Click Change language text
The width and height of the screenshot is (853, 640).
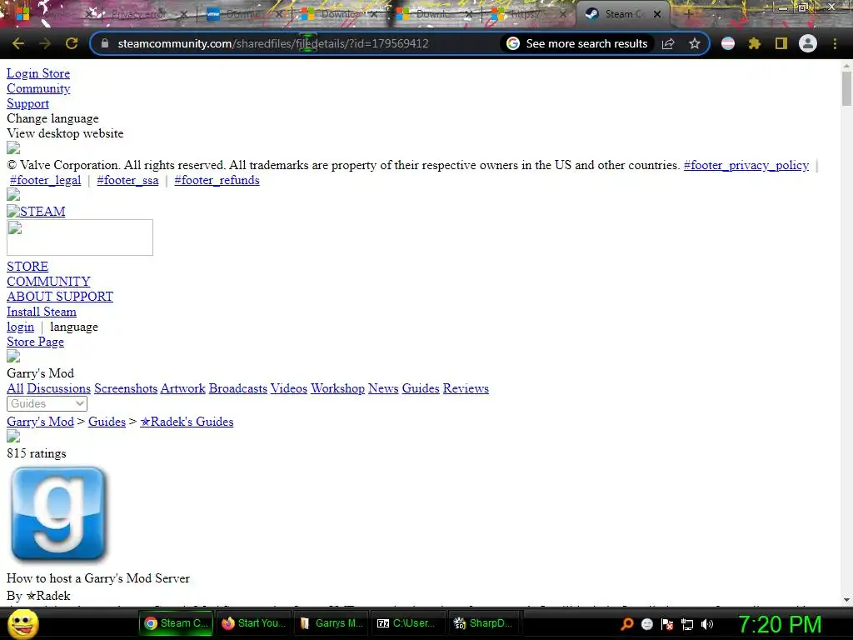[x=52, y=118]
